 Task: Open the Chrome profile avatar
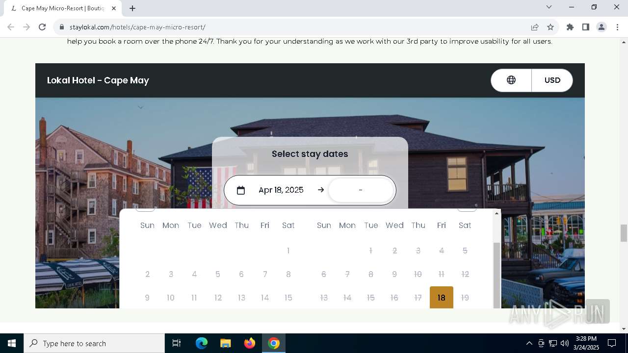tap(602, 27)
